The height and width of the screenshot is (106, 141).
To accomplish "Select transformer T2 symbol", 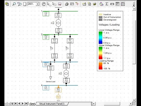I will coord(66,74).
